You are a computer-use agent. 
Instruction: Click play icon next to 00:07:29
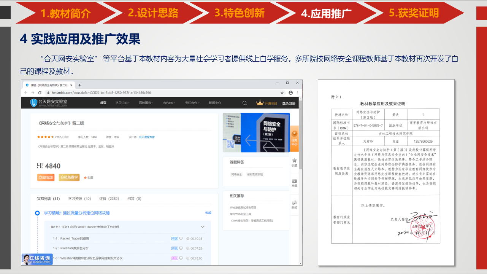[x=188, y=248]
